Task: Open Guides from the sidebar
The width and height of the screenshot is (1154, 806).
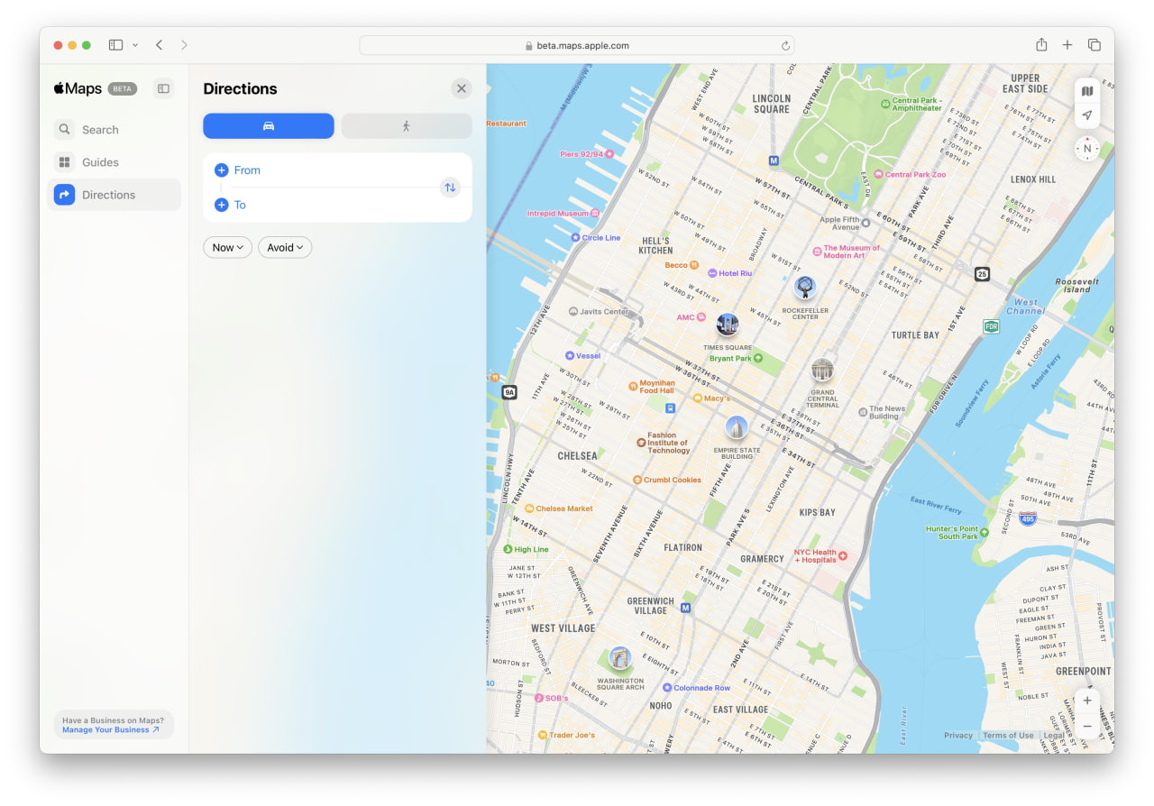Action: click(x=99, y=161)
